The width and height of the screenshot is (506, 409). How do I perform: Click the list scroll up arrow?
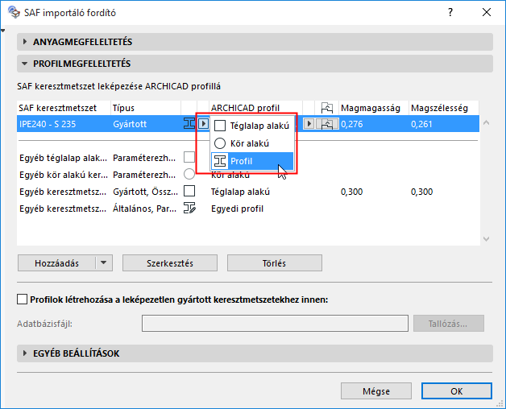[487, 122]
